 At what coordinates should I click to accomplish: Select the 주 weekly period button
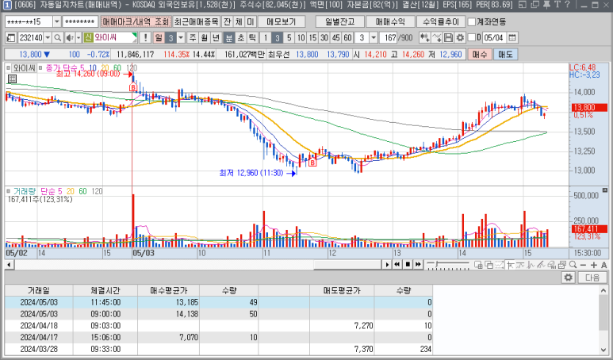click(193, 37)
